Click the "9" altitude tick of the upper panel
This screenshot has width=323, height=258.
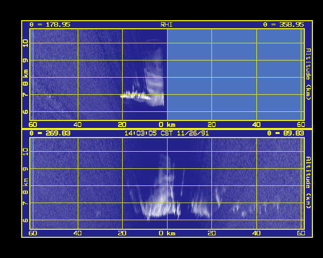(25, 60)
